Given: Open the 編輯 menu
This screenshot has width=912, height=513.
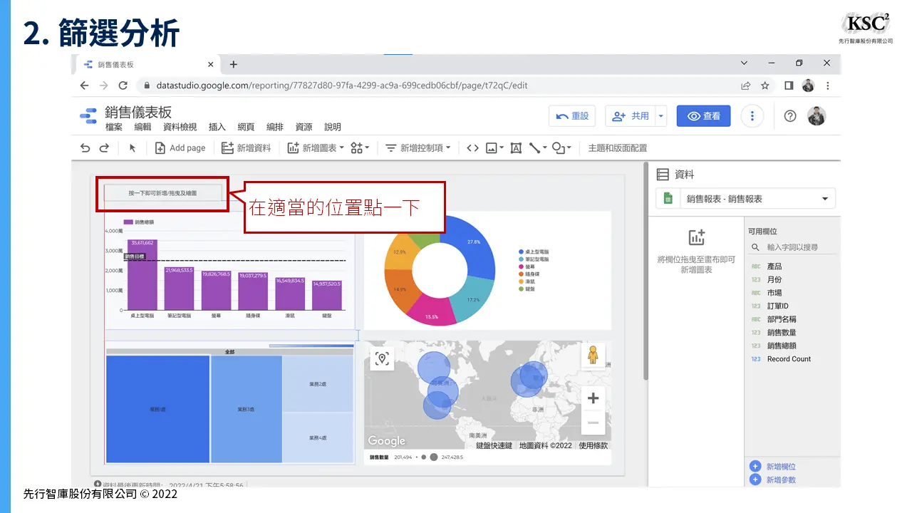Looking at the screenshot, I should [142, 127].
